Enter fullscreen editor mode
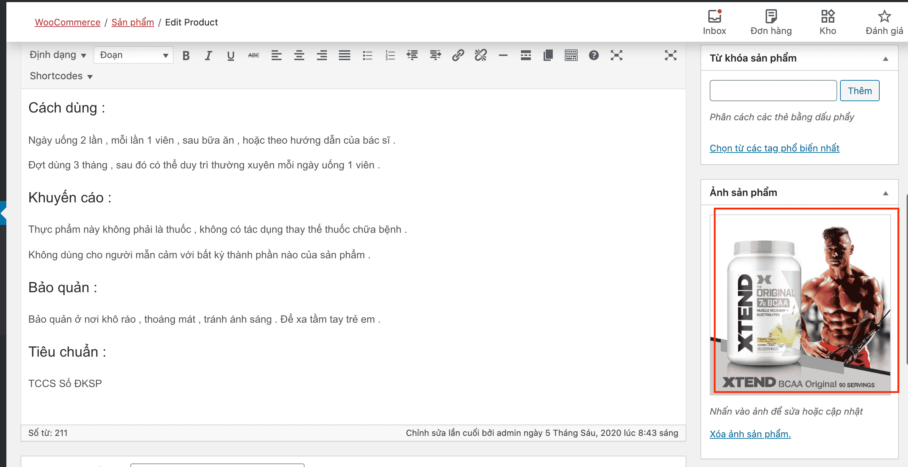Viewport: 908px width, 467px height. [617, 56]
